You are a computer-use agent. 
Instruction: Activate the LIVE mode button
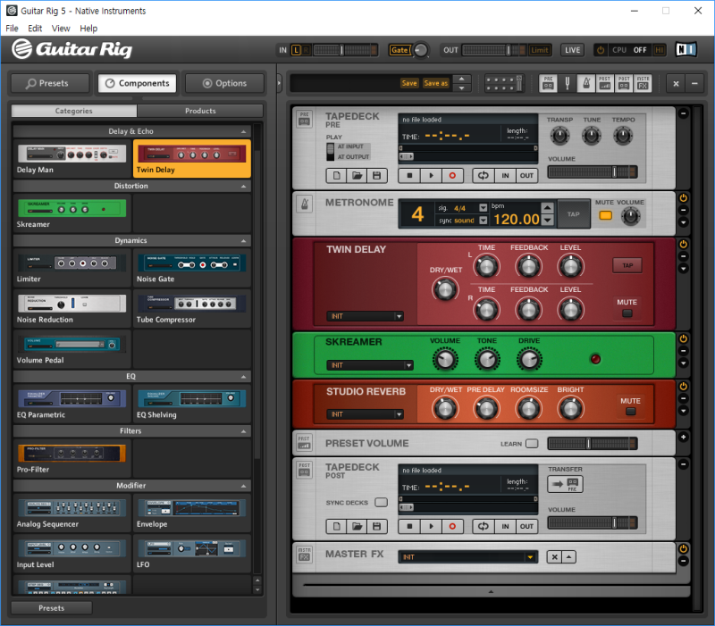pyautogui.click(x=572, y=50)
